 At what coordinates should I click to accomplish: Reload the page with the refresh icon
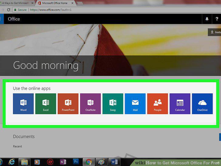click(x=8, y=10)
